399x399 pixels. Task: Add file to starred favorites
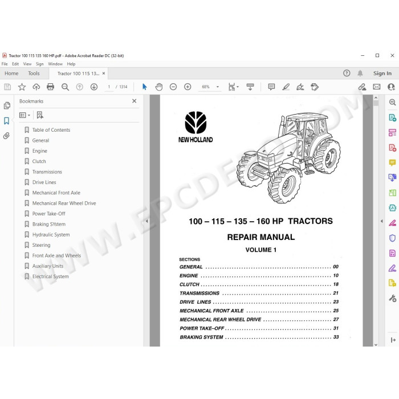coord(22,87)
